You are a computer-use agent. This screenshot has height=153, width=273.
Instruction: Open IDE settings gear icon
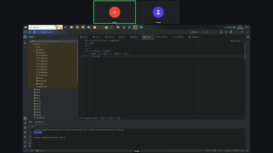[x=231, y=32]
